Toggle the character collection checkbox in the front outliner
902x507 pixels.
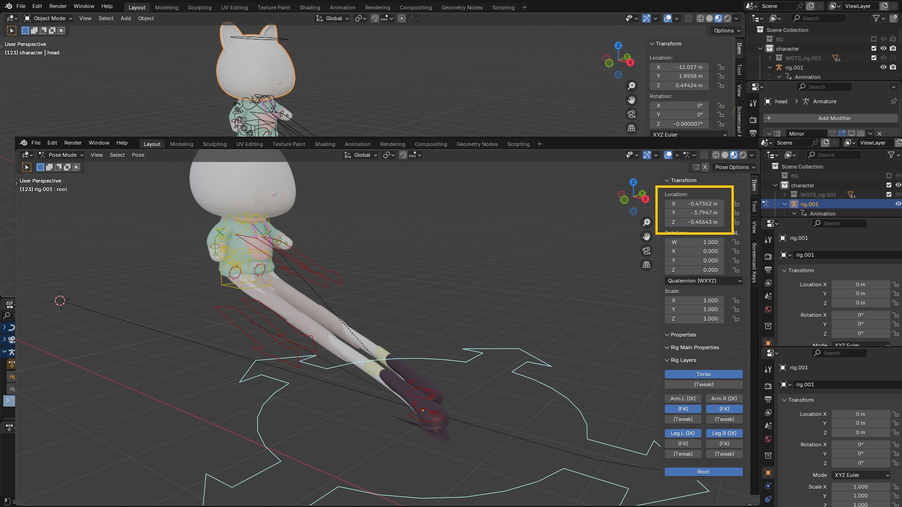click(889, 185)
